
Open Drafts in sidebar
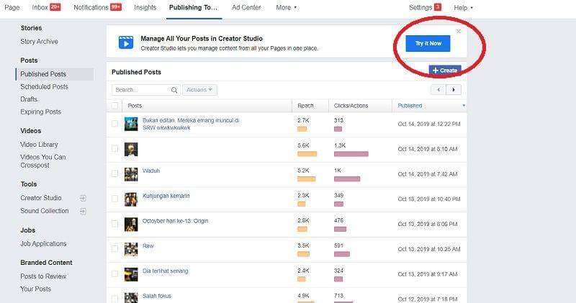click(x=29, y=99)
